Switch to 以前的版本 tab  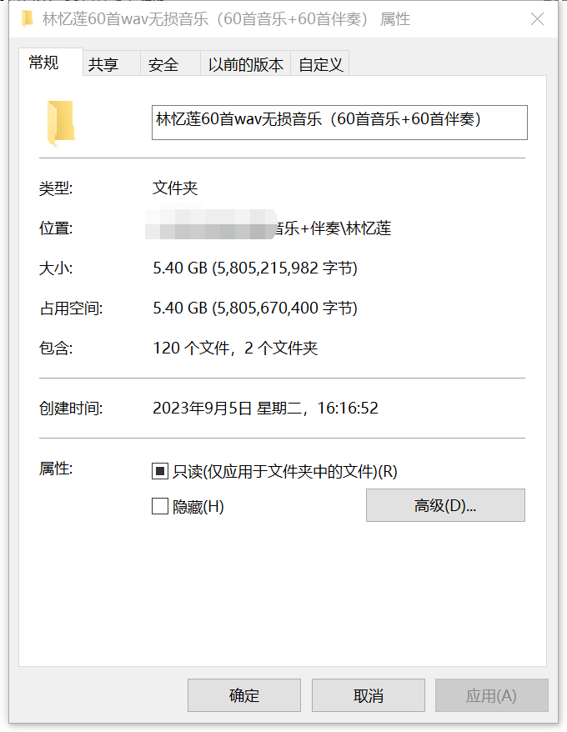pos(246,64)
